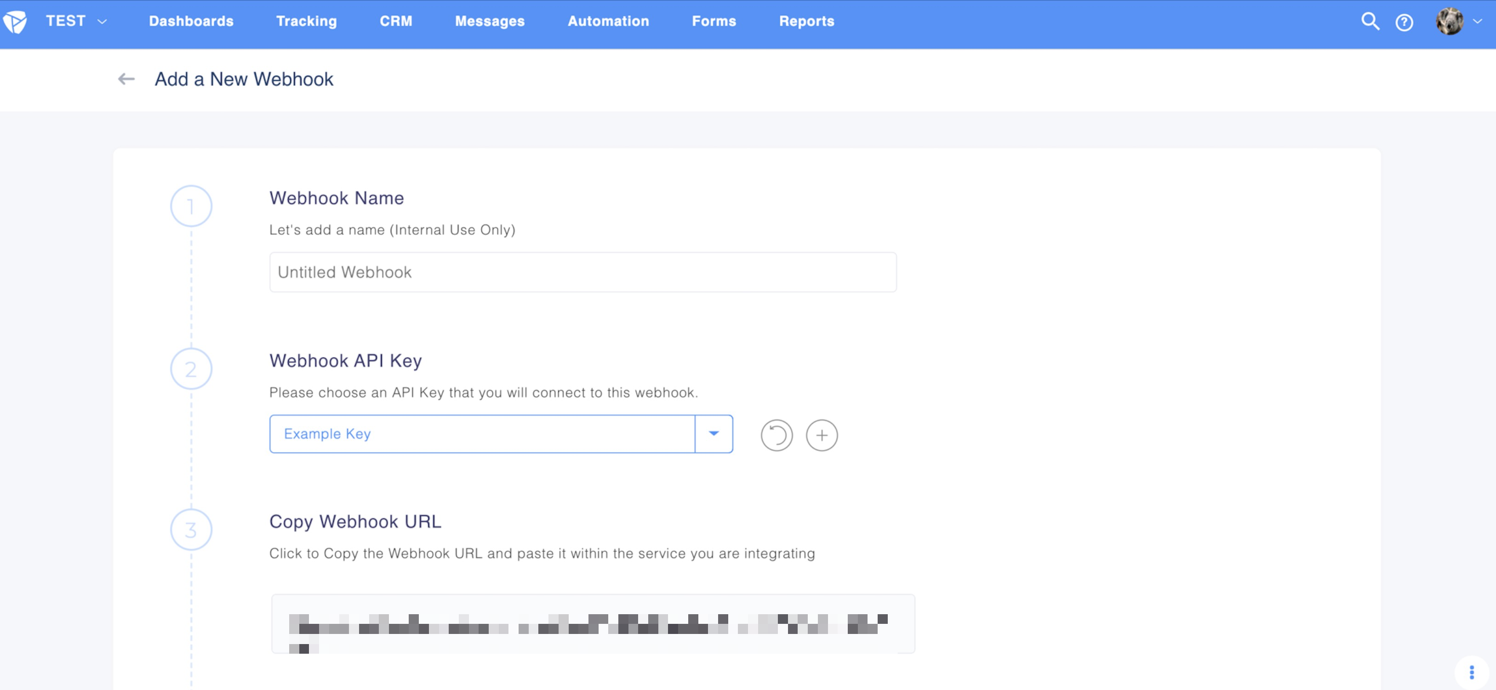Focus the Untitled Webhook name field
The image size is (1496, 690).
582,272
